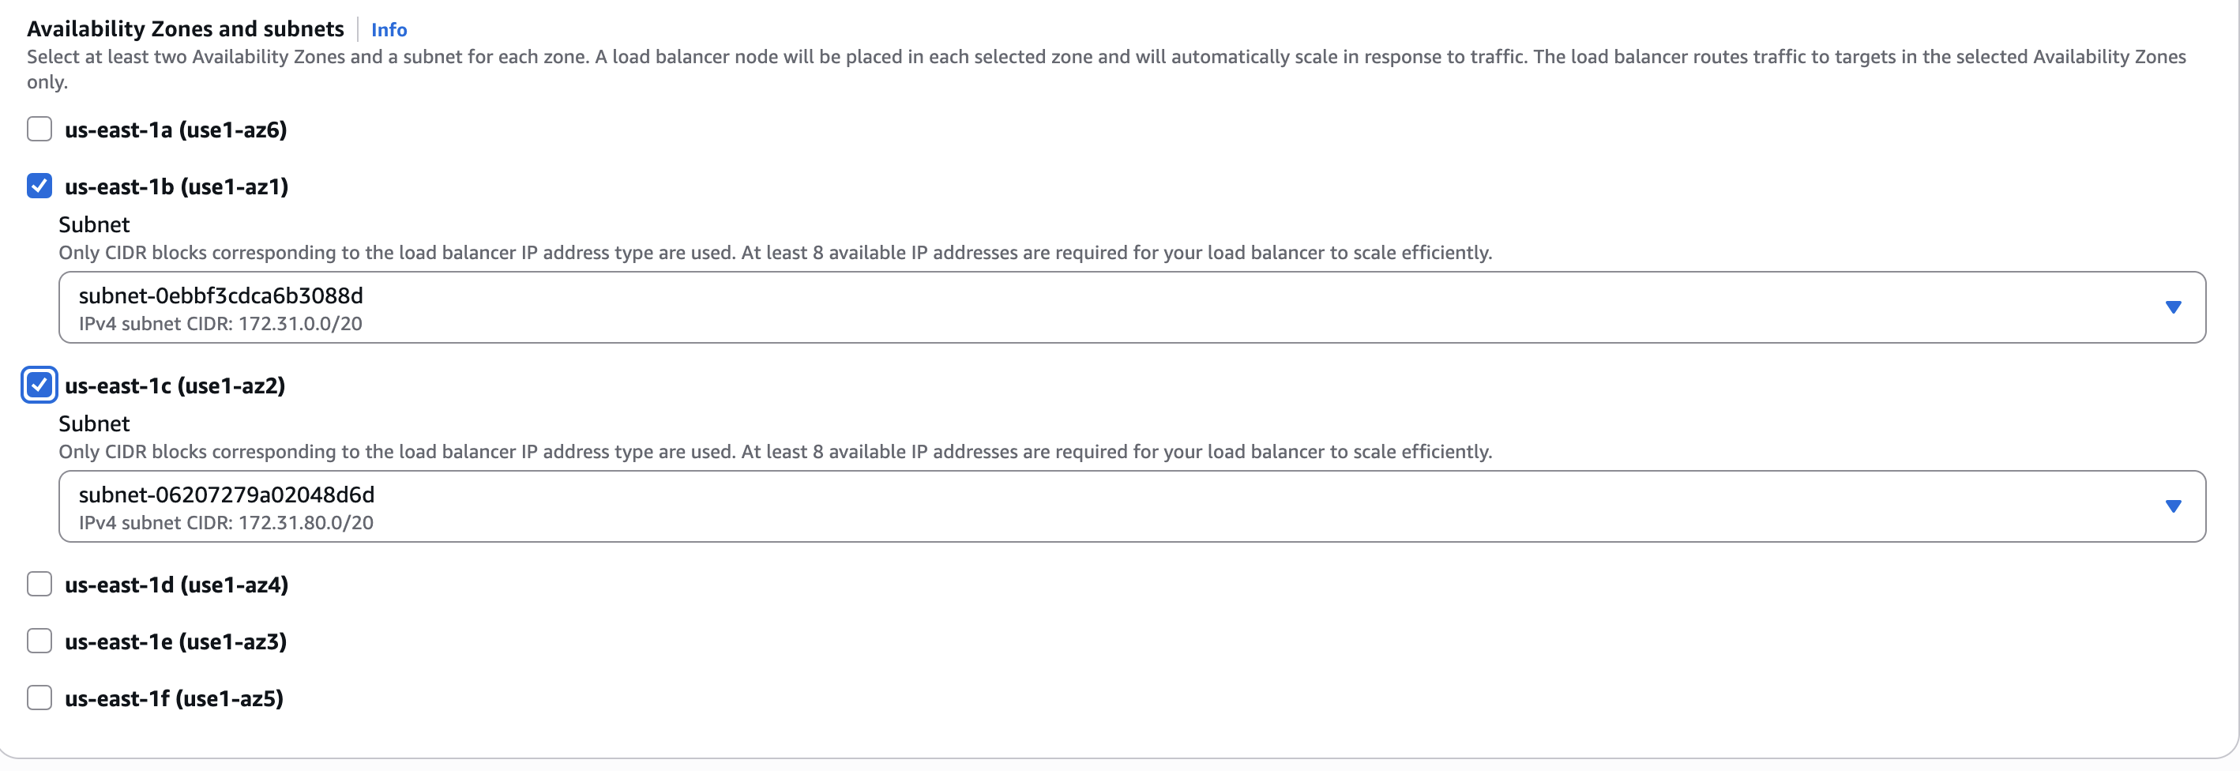Click the us-east-1d (use1-az4) label
This screenshot has height=771, width=2240.
point(176,584)
